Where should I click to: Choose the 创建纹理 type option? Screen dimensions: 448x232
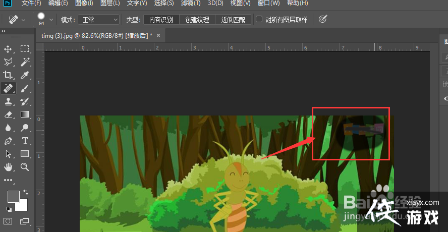[197, 20]
